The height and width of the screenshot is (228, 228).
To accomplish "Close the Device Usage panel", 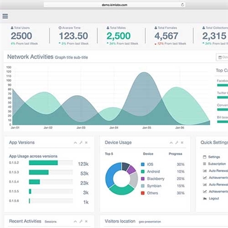I will point(182,142).
